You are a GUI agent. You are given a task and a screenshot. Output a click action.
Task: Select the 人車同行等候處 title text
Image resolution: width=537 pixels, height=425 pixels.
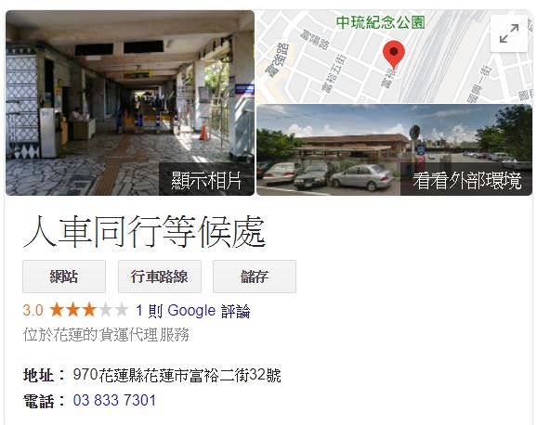(144, 232)
